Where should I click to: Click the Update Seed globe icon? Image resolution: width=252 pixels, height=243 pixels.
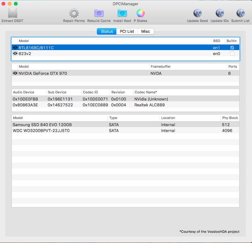197,13
